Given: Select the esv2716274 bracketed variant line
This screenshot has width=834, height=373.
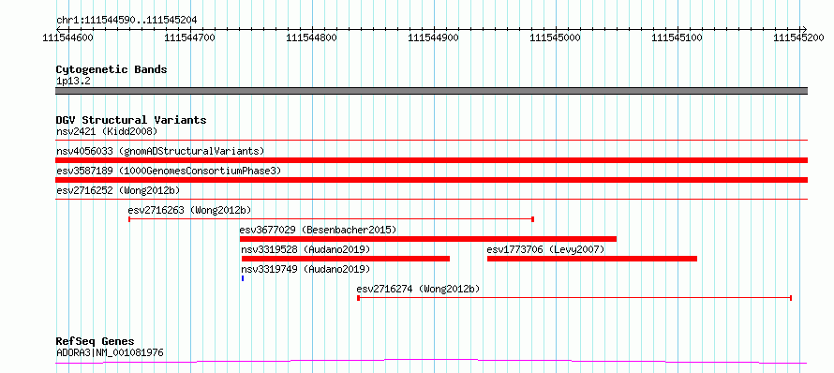Looking at the screenshot, I should [x=574, y=298].
